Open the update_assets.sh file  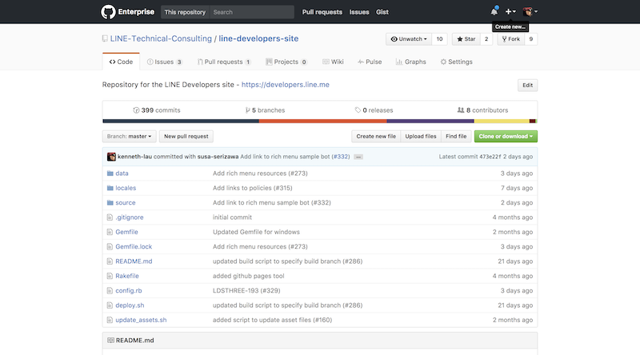pos(141,320)
